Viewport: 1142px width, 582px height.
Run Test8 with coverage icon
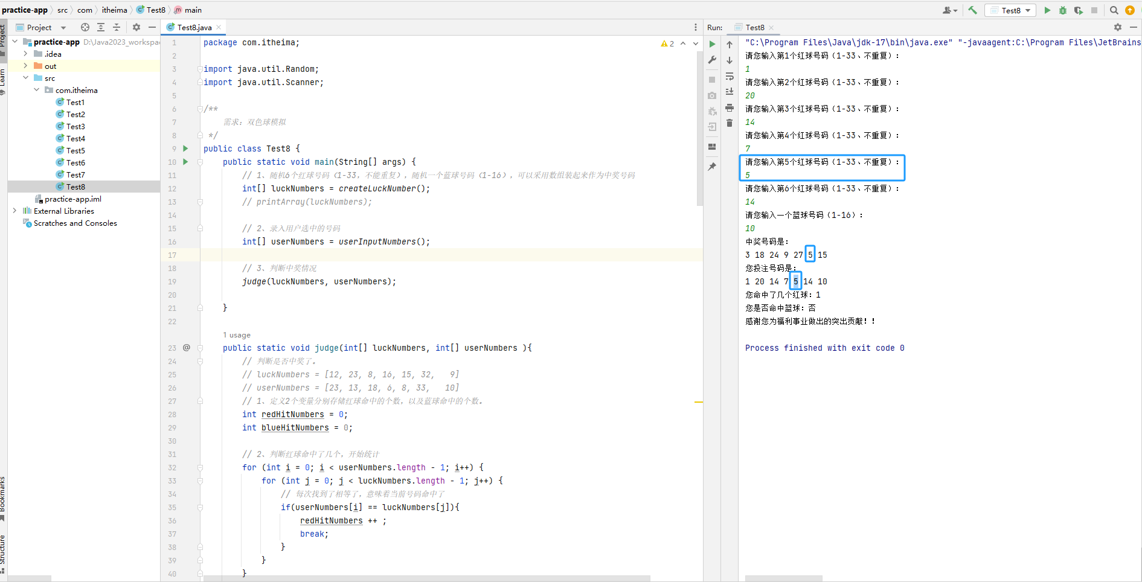click(x=1078, y=10)
